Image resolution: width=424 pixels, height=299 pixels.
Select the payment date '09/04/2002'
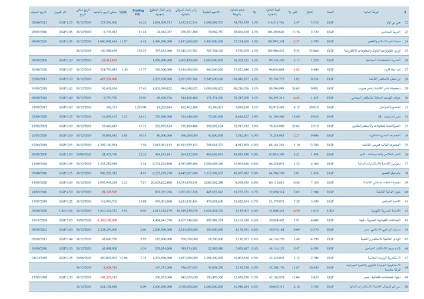pyautogui.click(x=39, y=230)
